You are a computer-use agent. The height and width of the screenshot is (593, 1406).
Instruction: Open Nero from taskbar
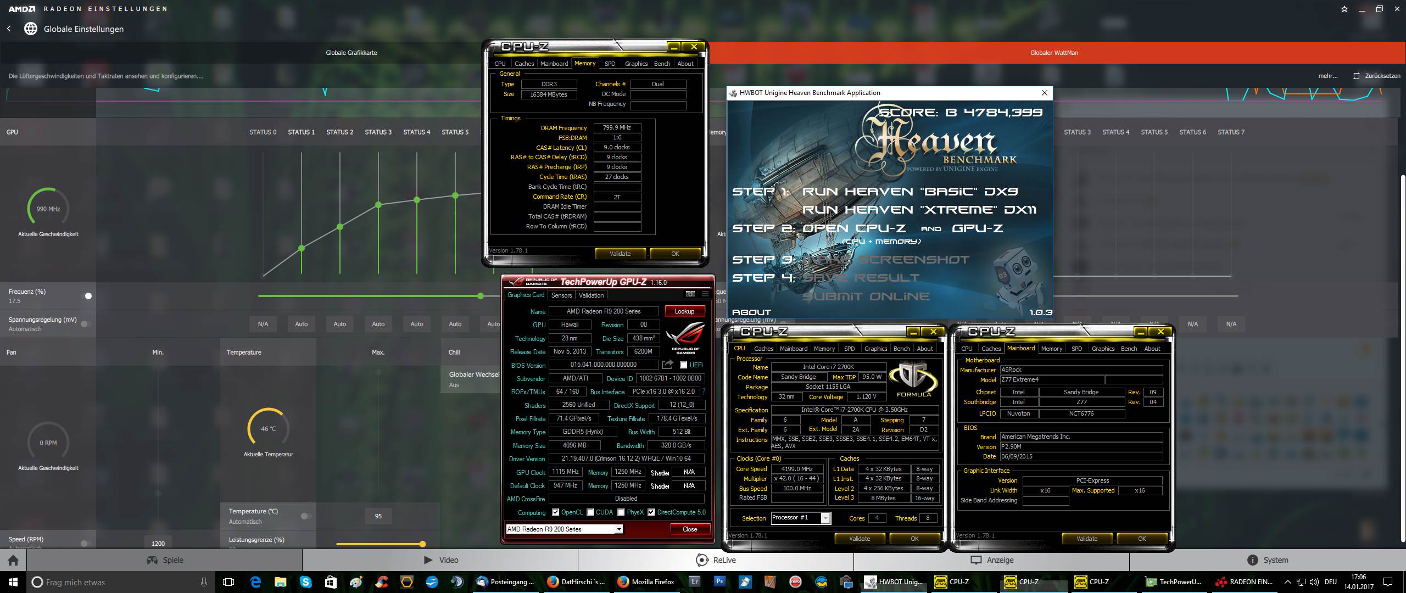(795, 582)
